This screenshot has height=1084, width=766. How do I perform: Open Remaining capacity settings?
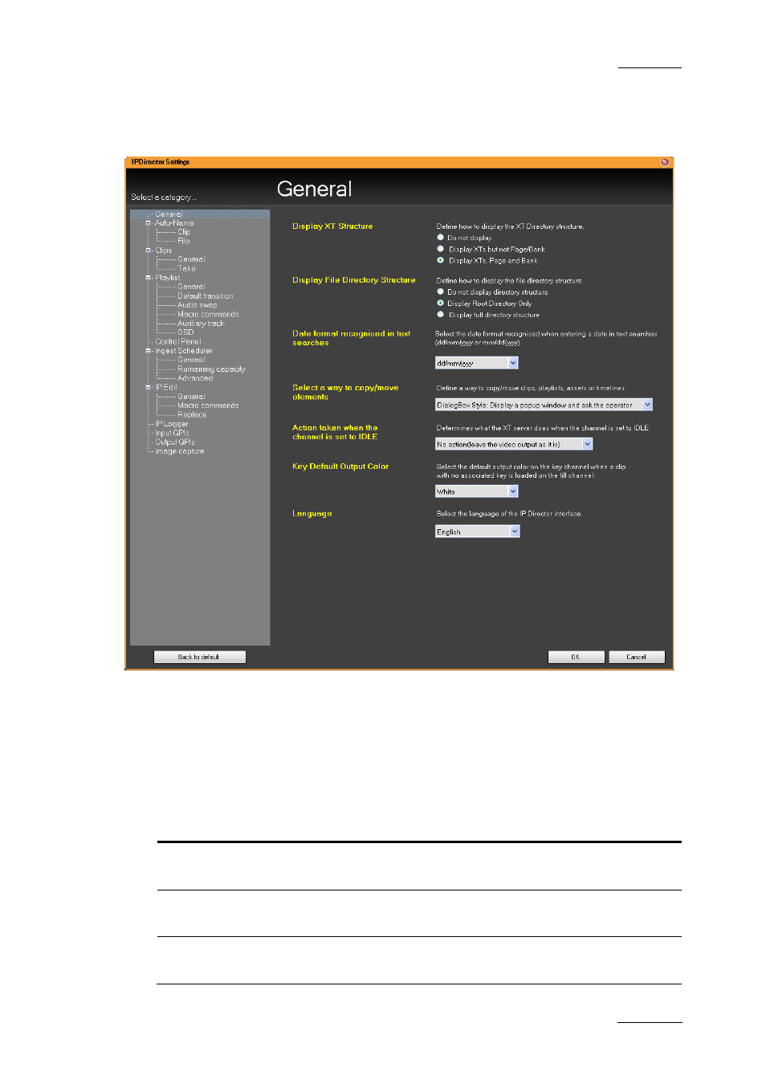click(211, 369)
